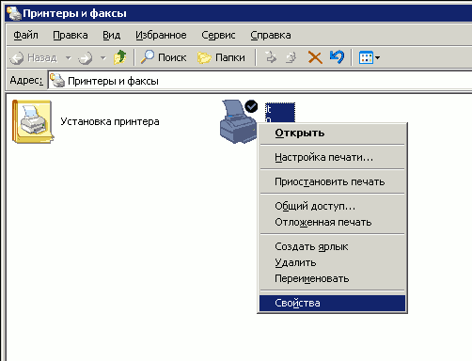
Task: Open the Вид menu
Action: pyautogui.click(x=112, y=35)
